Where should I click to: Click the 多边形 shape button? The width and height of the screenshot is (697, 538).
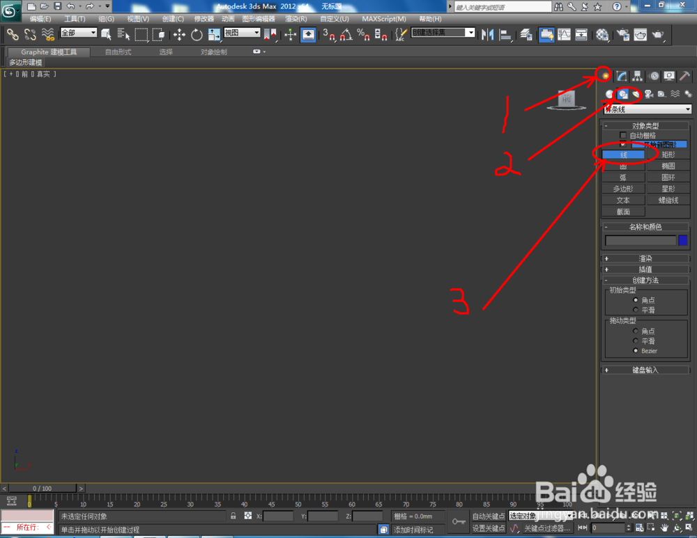tap(623, 189)
